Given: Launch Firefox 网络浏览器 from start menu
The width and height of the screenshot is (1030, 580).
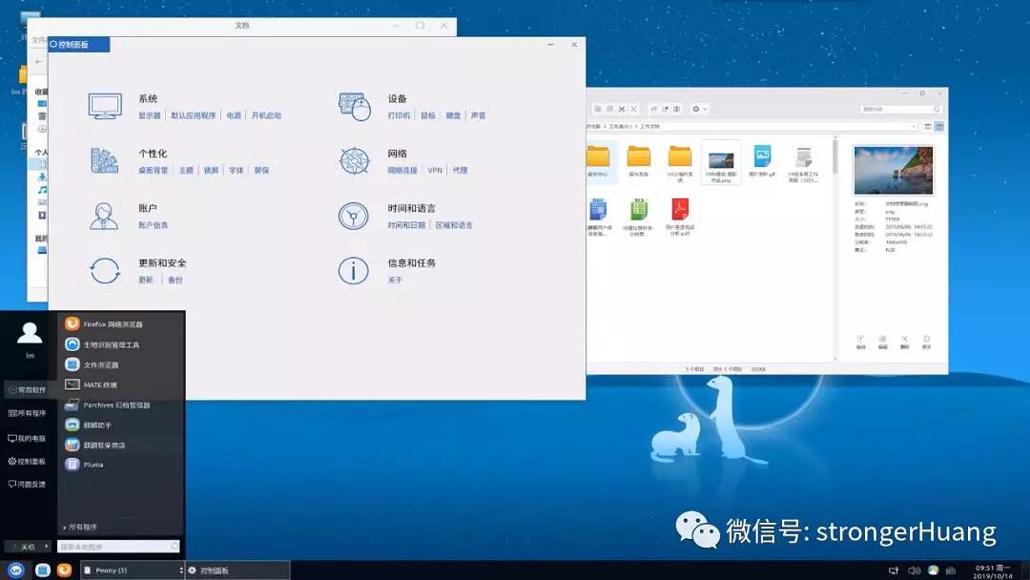Looking at the screenshot, I should click(x=112, y=324).
